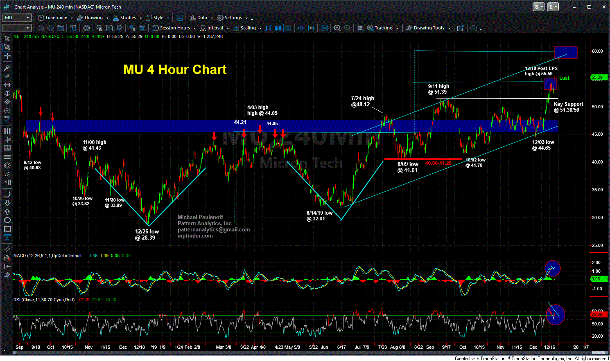Open the Style menu
Viewport: 610px width, 361px height.
(x=158, y=18)
